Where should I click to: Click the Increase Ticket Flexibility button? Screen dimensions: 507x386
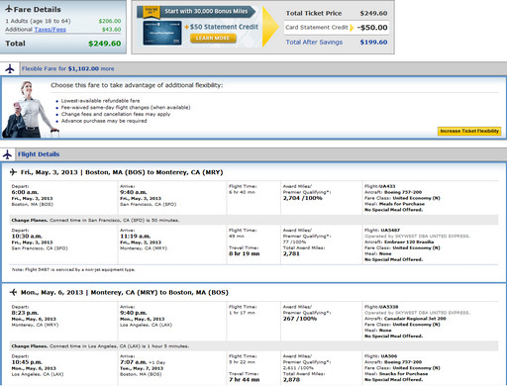click(x=469, y=131)
